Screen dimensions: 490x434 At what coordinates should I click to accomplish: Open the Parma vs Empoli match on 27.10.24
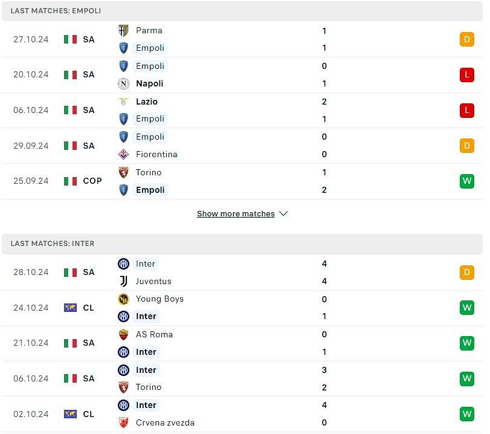click(242, 39)
